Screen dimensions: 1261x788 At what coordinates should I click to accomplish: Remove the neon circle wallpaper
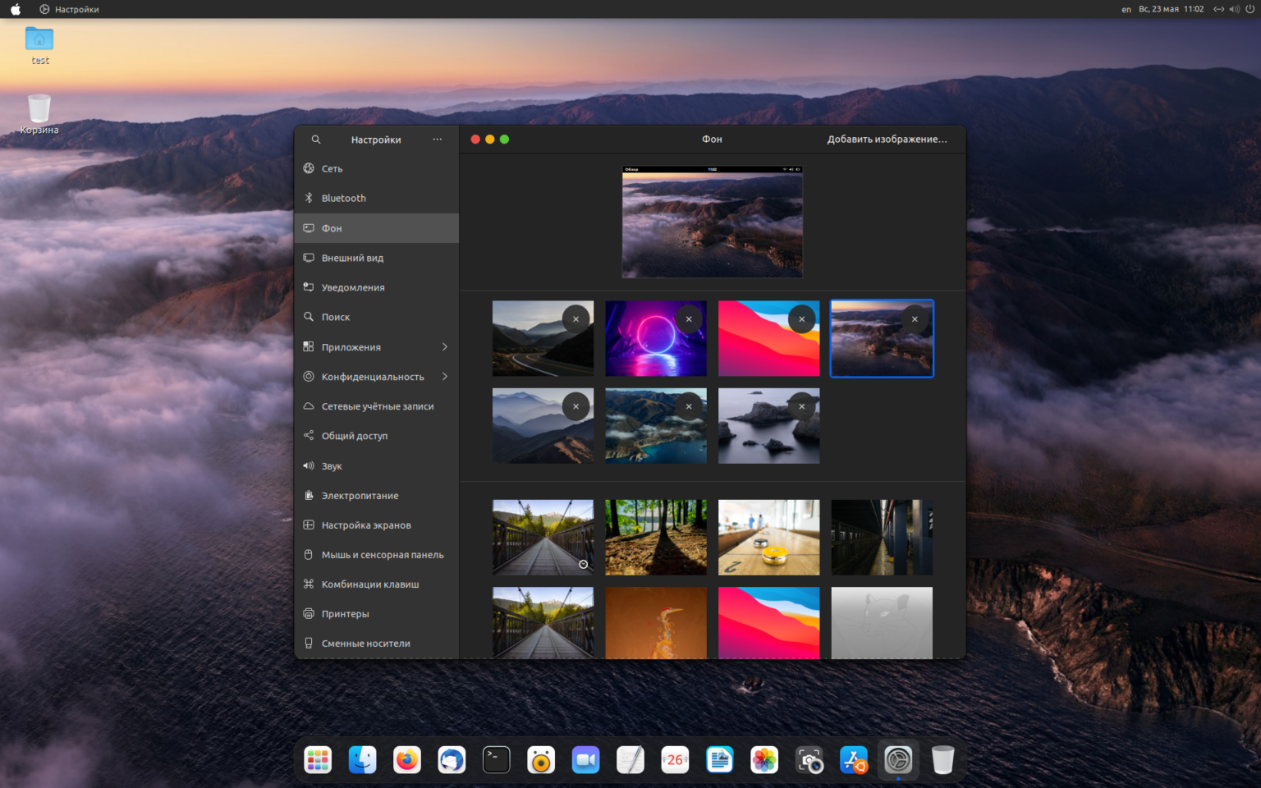(x=689, y=319)
